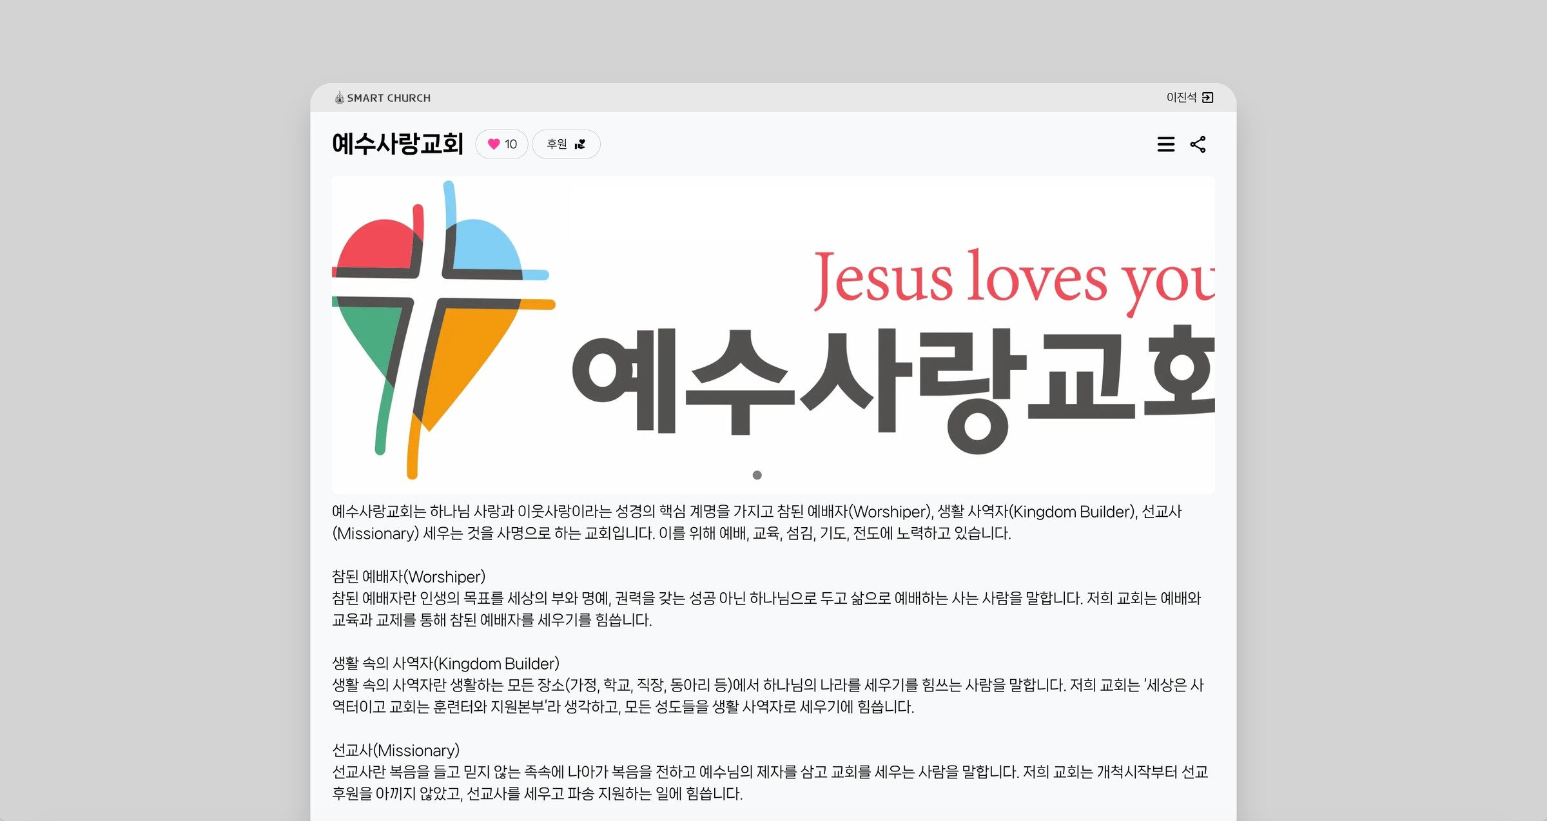Viewport: 1547px width, 821px height.
Task: Click the Smart Church building icon
Action: 340,98
